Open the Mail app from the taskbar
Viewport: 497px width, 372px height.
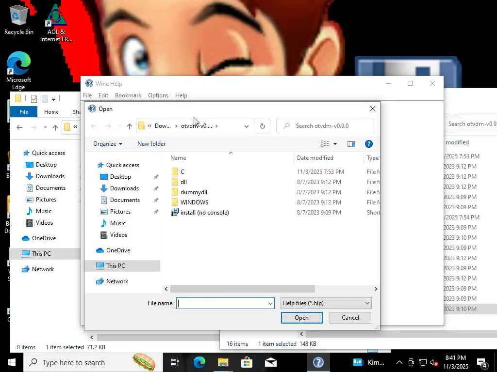pos(271,362)
